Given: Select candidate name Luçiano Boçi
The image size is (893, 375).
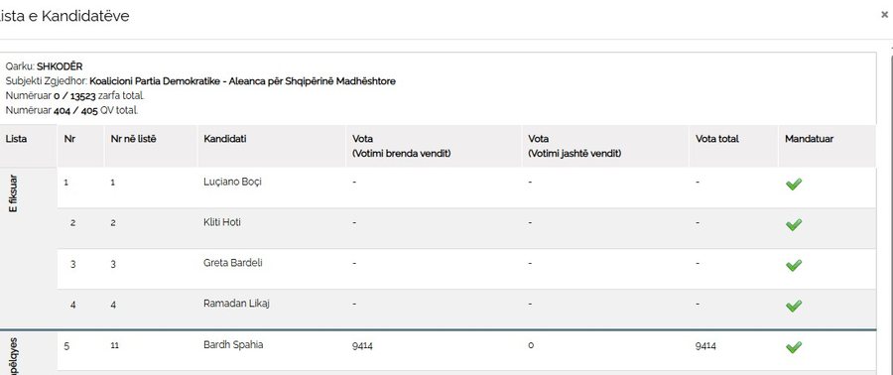Looking at the screenshot, I should point(232,183).
